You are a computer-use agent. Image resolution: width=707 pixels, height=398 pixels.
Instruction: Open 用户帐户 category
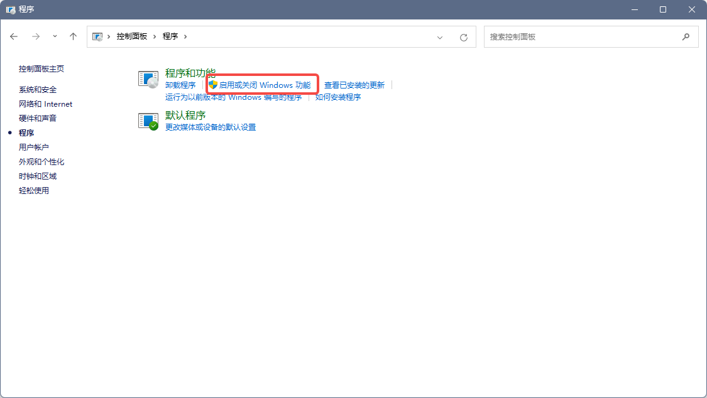point(34,148)
